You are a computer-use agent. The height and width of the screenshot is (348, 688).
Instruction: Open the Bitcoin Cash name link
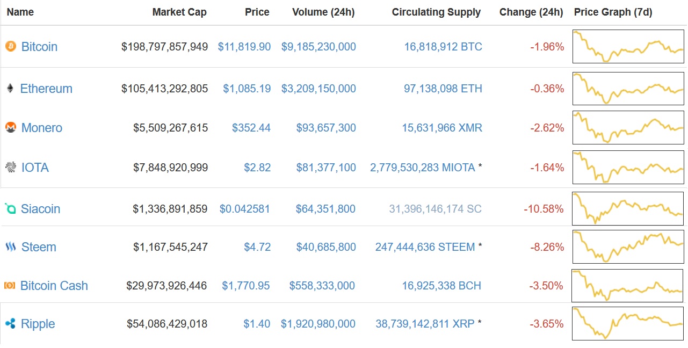(54, 286)
